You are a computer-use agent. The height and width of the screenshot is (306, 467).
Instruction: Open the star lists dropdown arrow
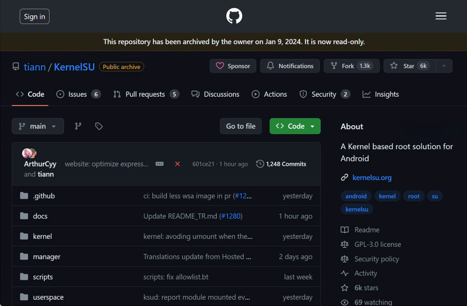pyautogui.click(x=444, y=66)
